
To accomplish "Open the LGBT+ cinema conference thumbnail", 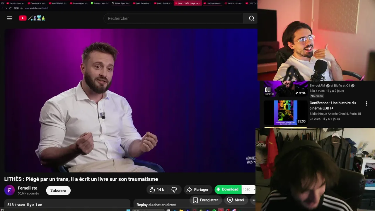I will (x=285, y=113).
